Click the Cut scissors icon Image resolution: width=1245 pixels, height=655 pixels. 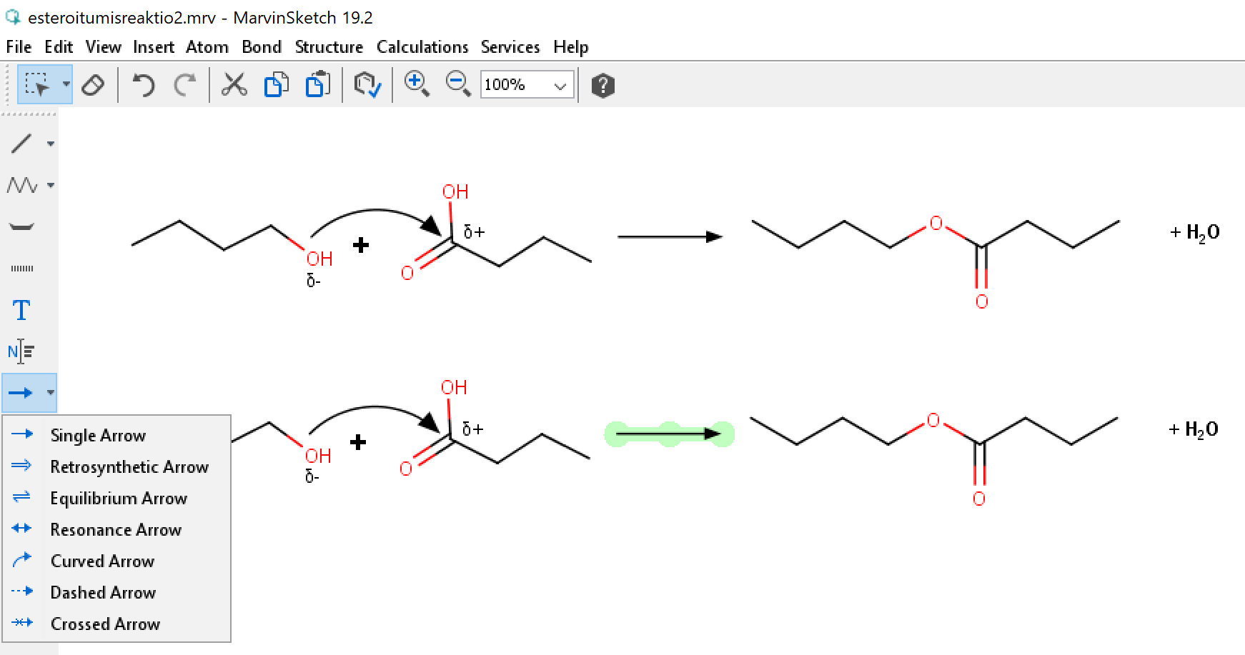(234, 85)
